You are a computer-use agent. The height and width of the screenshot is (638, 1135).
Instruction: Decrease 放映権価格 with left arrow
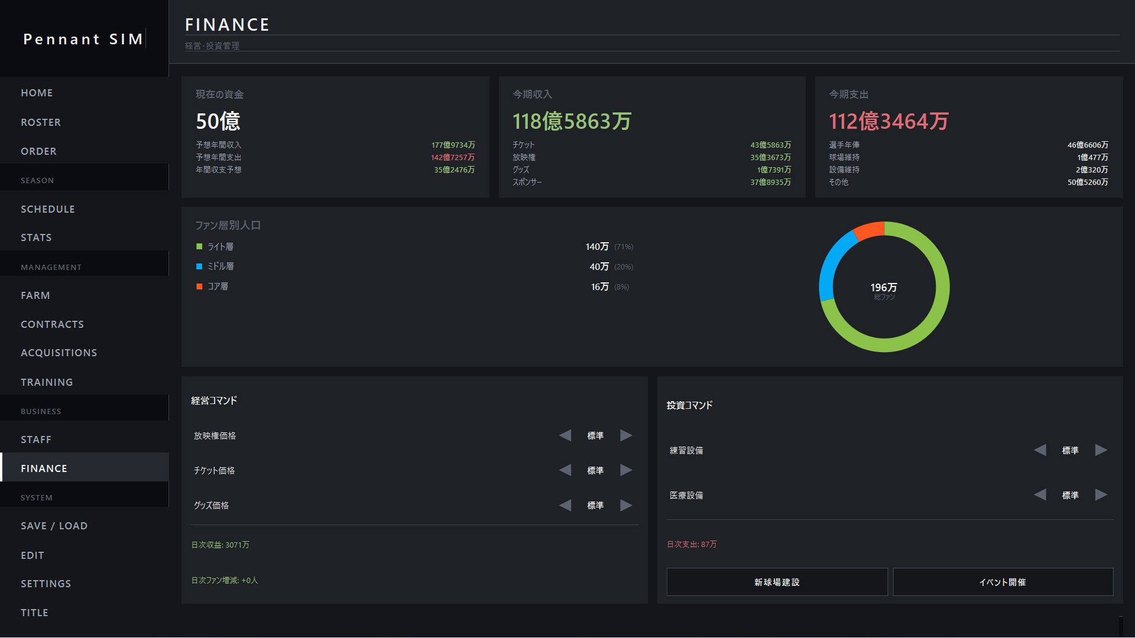(565, 435)
